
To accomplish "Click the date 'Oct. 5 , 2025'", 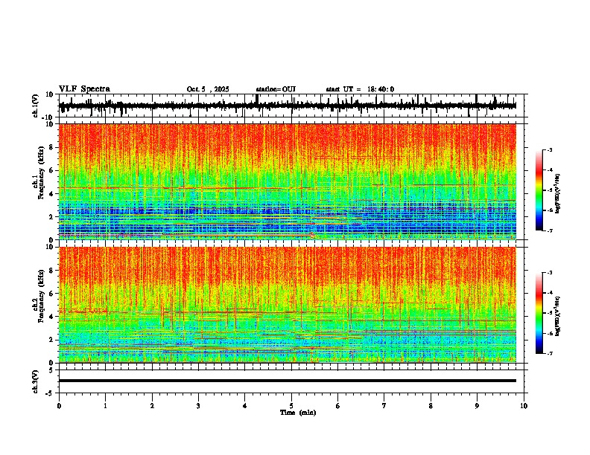I will 208,89.
